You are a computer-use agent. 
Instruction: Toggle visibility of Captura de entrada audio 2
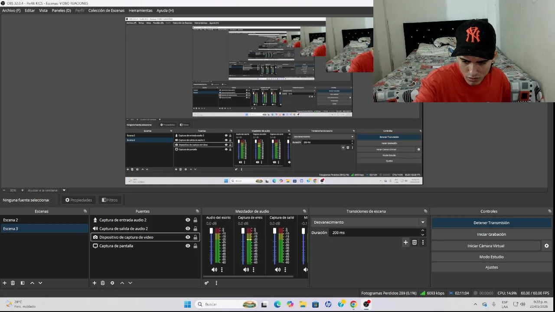188,220
